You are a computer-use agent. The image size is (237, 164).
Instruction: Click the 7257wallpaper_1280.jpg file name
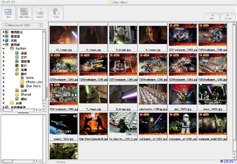[x=123, y=79]
